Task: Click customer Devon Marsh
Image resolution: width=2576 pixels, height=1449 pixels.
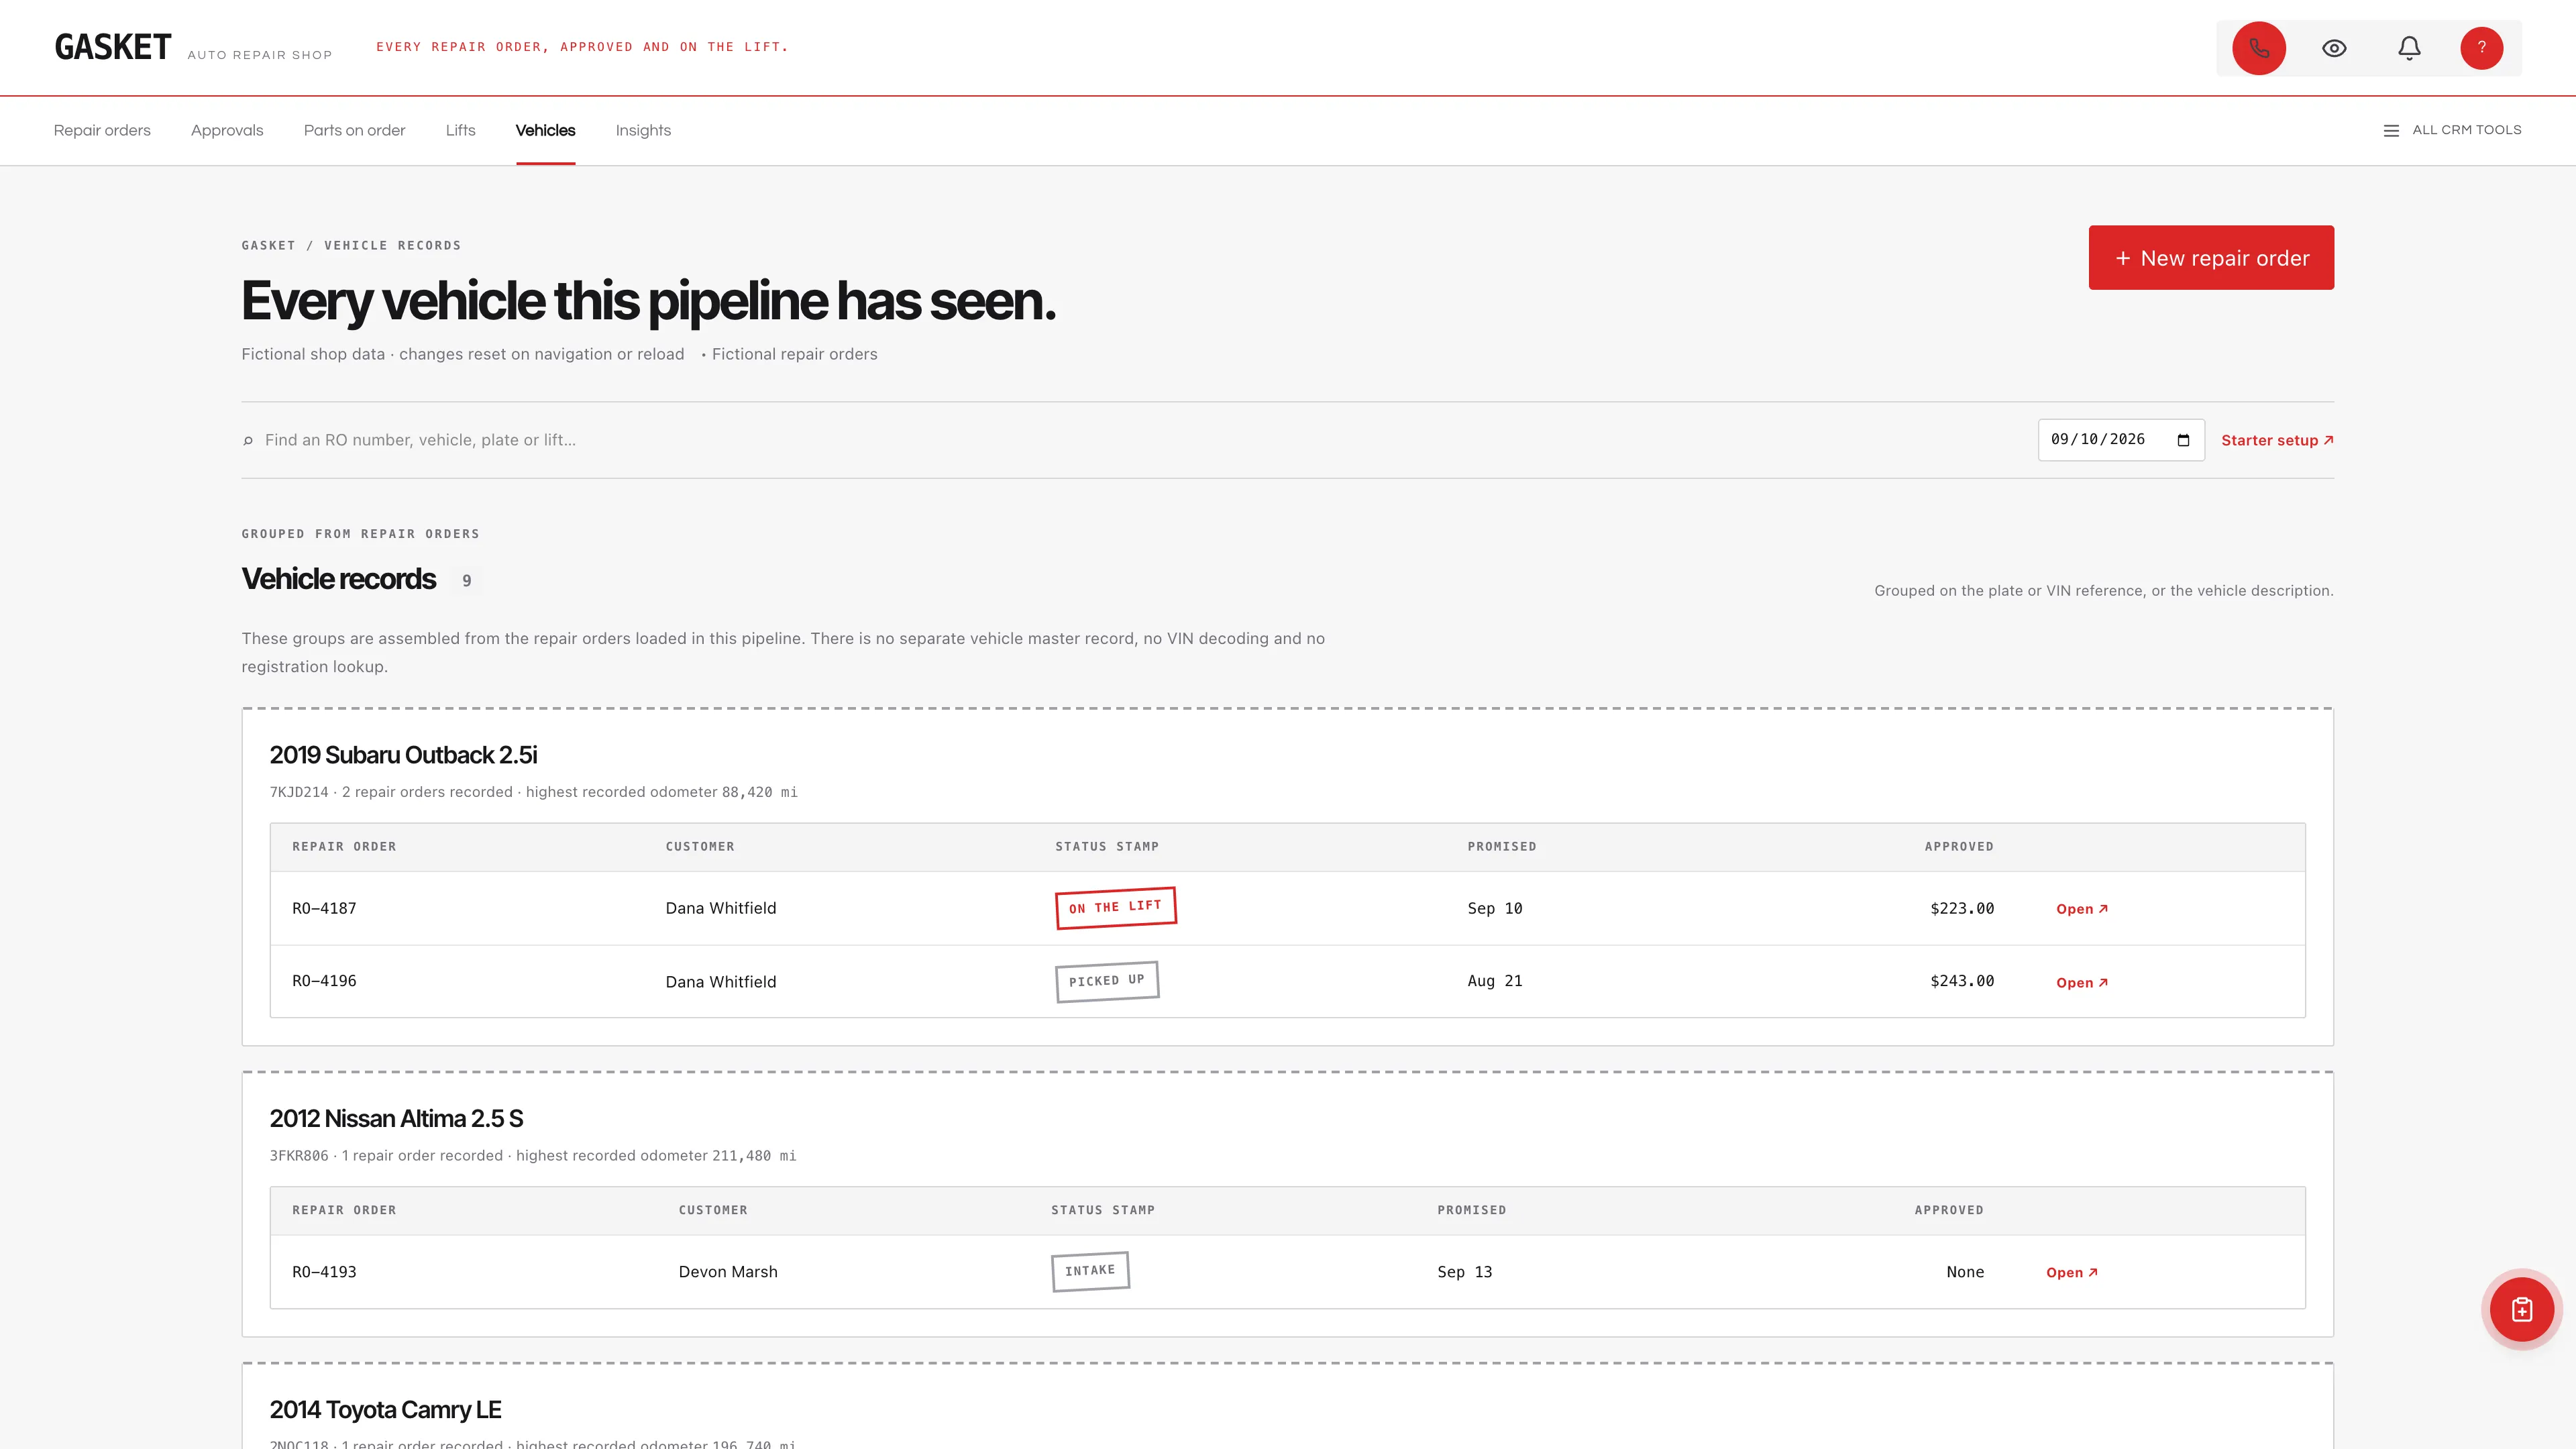Action: pos(728,1272)
